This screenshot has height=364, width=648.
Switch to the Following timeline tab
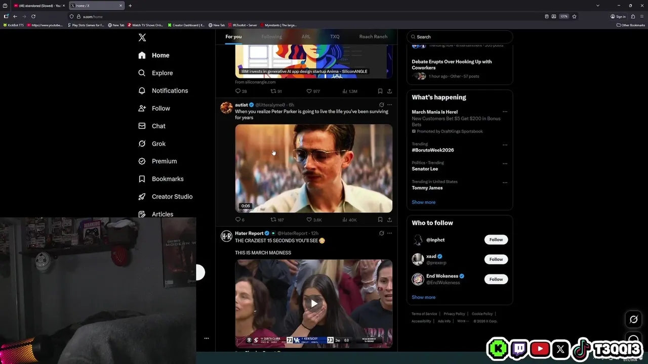tap(271, 36)
